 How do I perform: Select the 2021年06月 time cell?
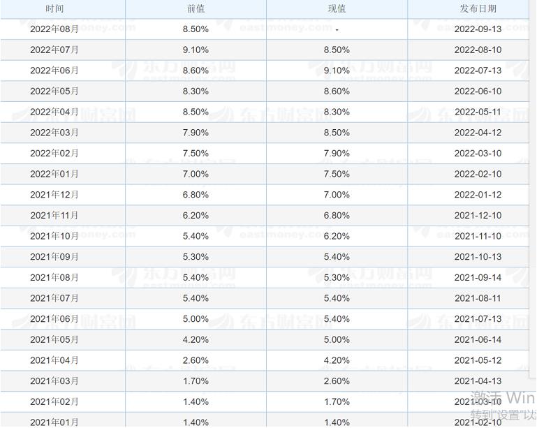[54, 319]
